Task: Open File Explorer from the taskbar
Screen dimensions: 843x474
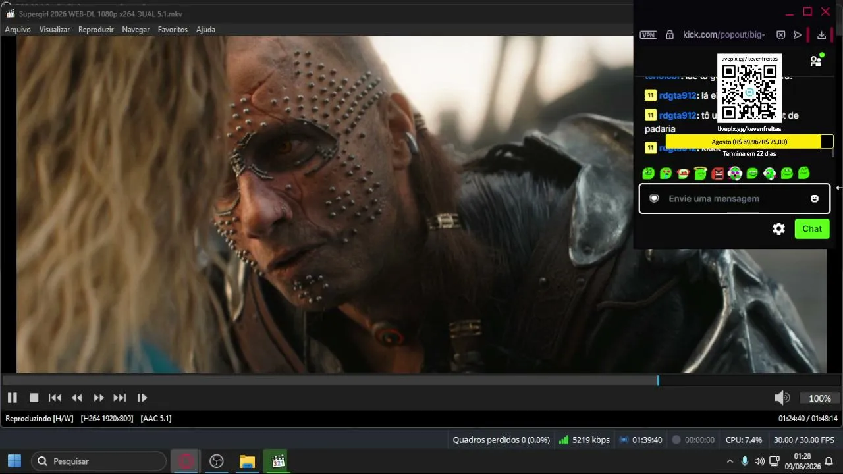Action: [x=247, y=461]
